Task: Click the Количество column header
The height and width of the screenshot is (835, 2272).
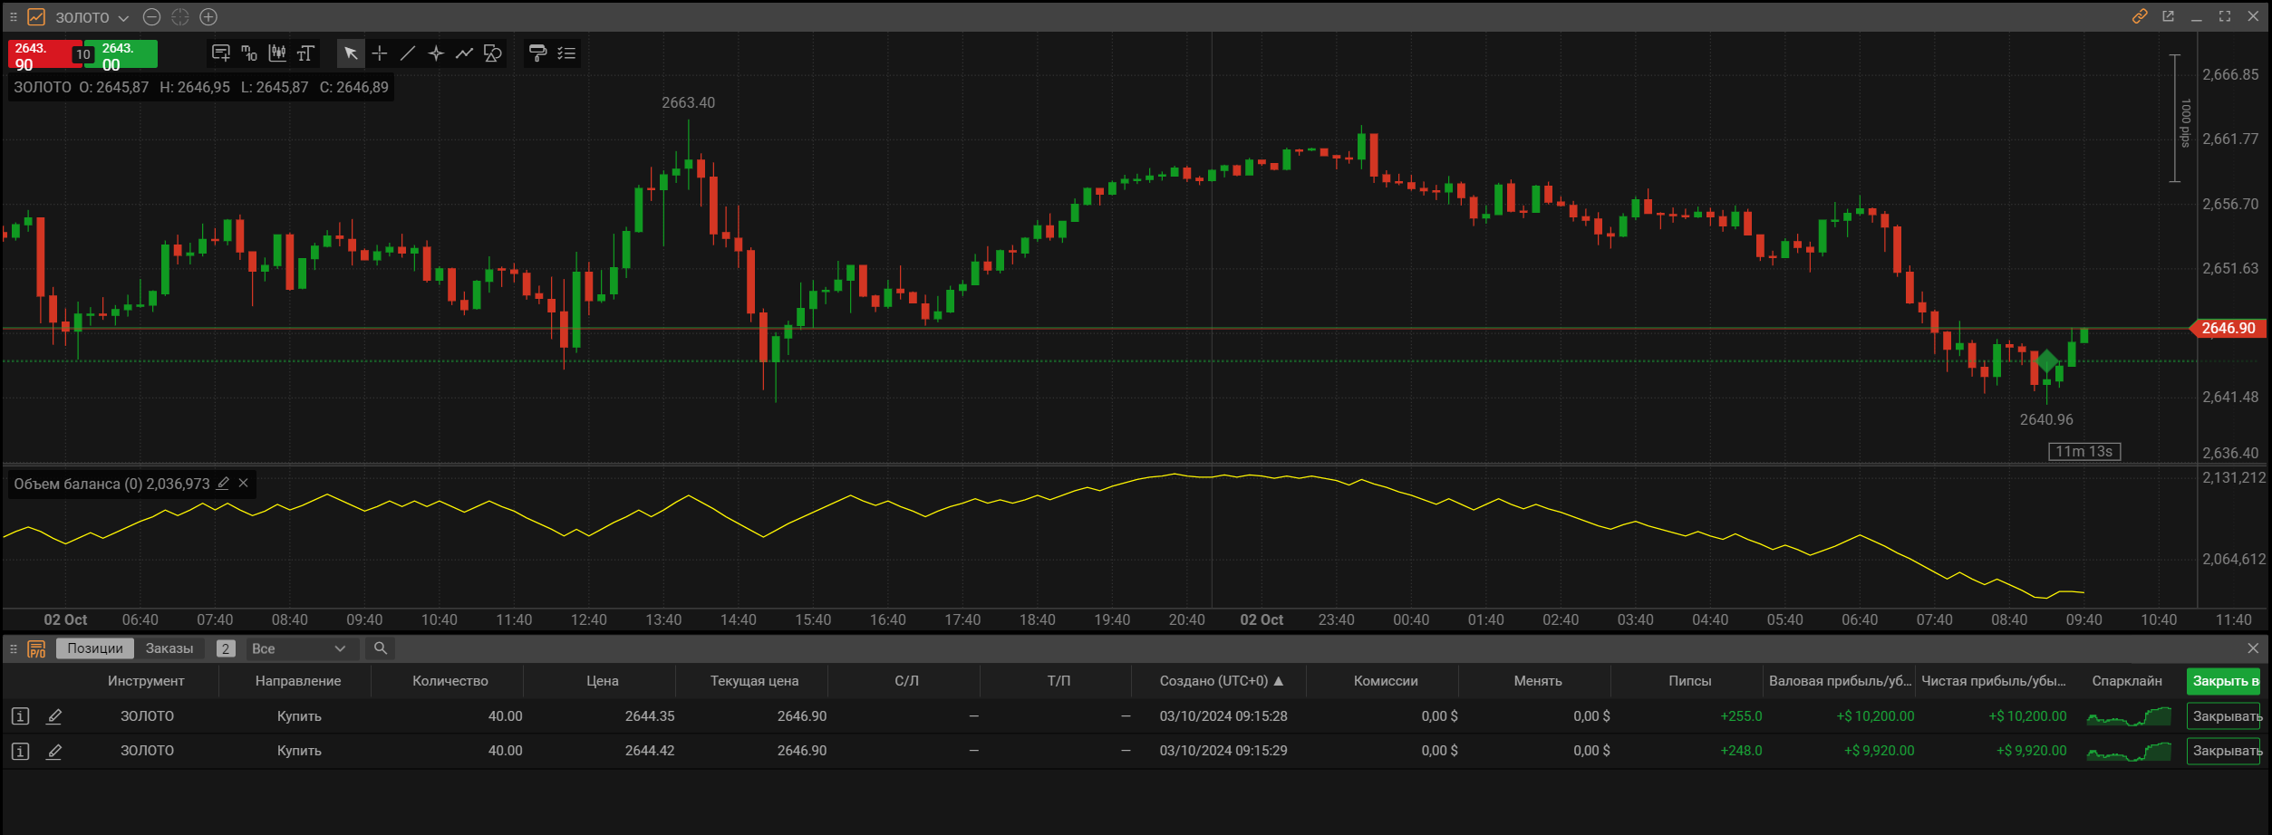Action: (x=450, y=681)
